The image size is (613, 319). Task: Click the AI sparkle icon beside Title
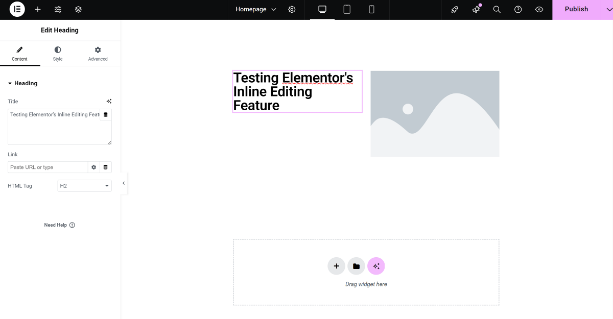tap(109, 102)
